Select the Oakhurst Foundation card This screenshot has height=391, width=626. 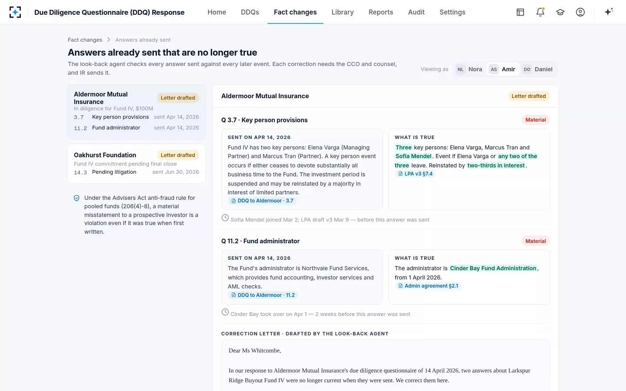pyautogui.click(x=137, y=164)
